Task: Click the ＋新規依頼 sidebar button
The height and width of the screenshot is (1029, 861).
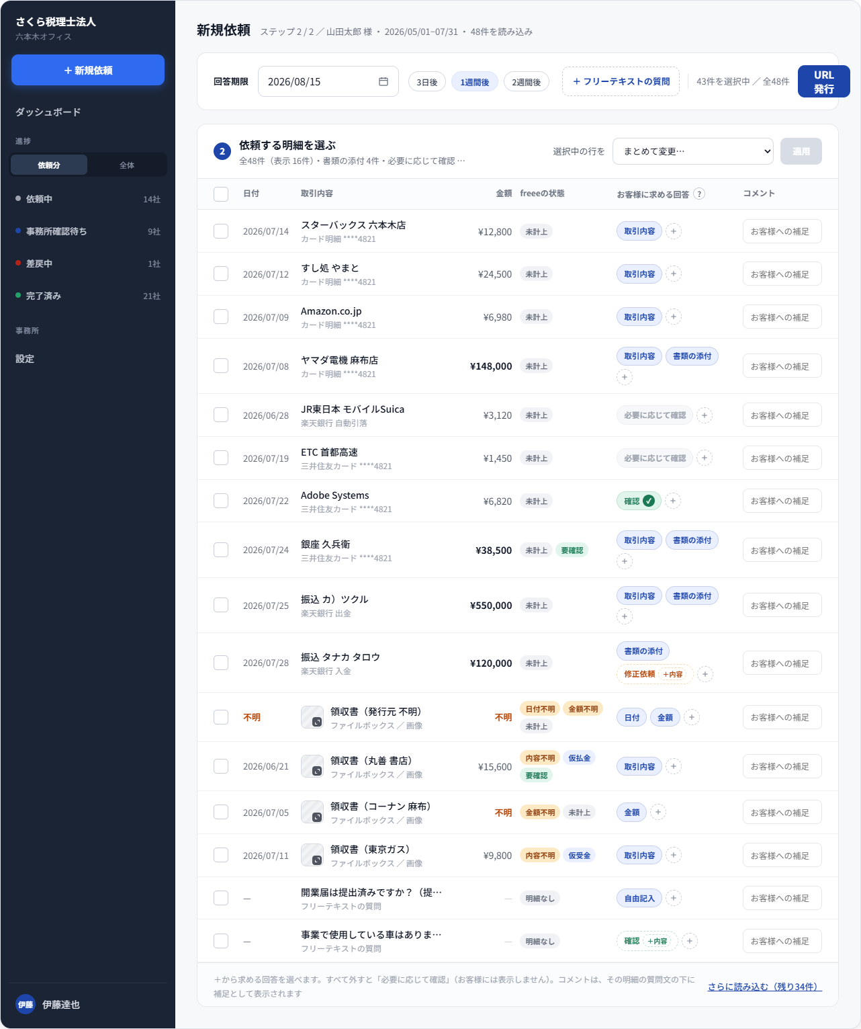Action: click(x=88, y=70)
